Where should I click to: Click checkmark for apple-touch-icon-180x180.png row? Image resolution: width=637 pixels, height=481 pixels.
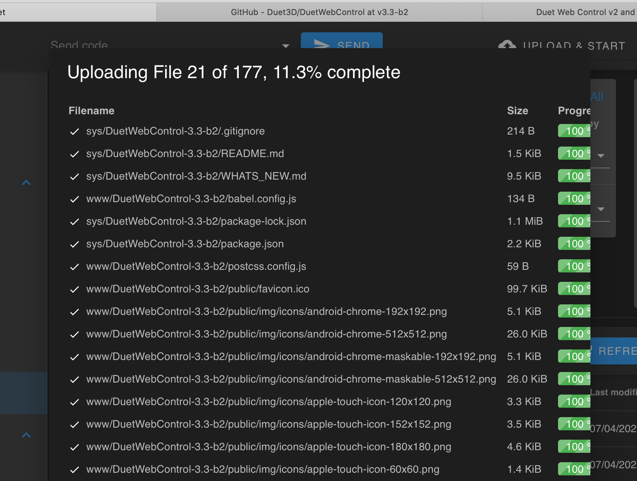pos(74,447)
